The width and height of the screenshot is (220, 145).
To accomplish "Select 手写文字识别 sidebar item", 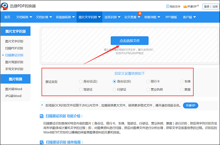I will [14, 69].
